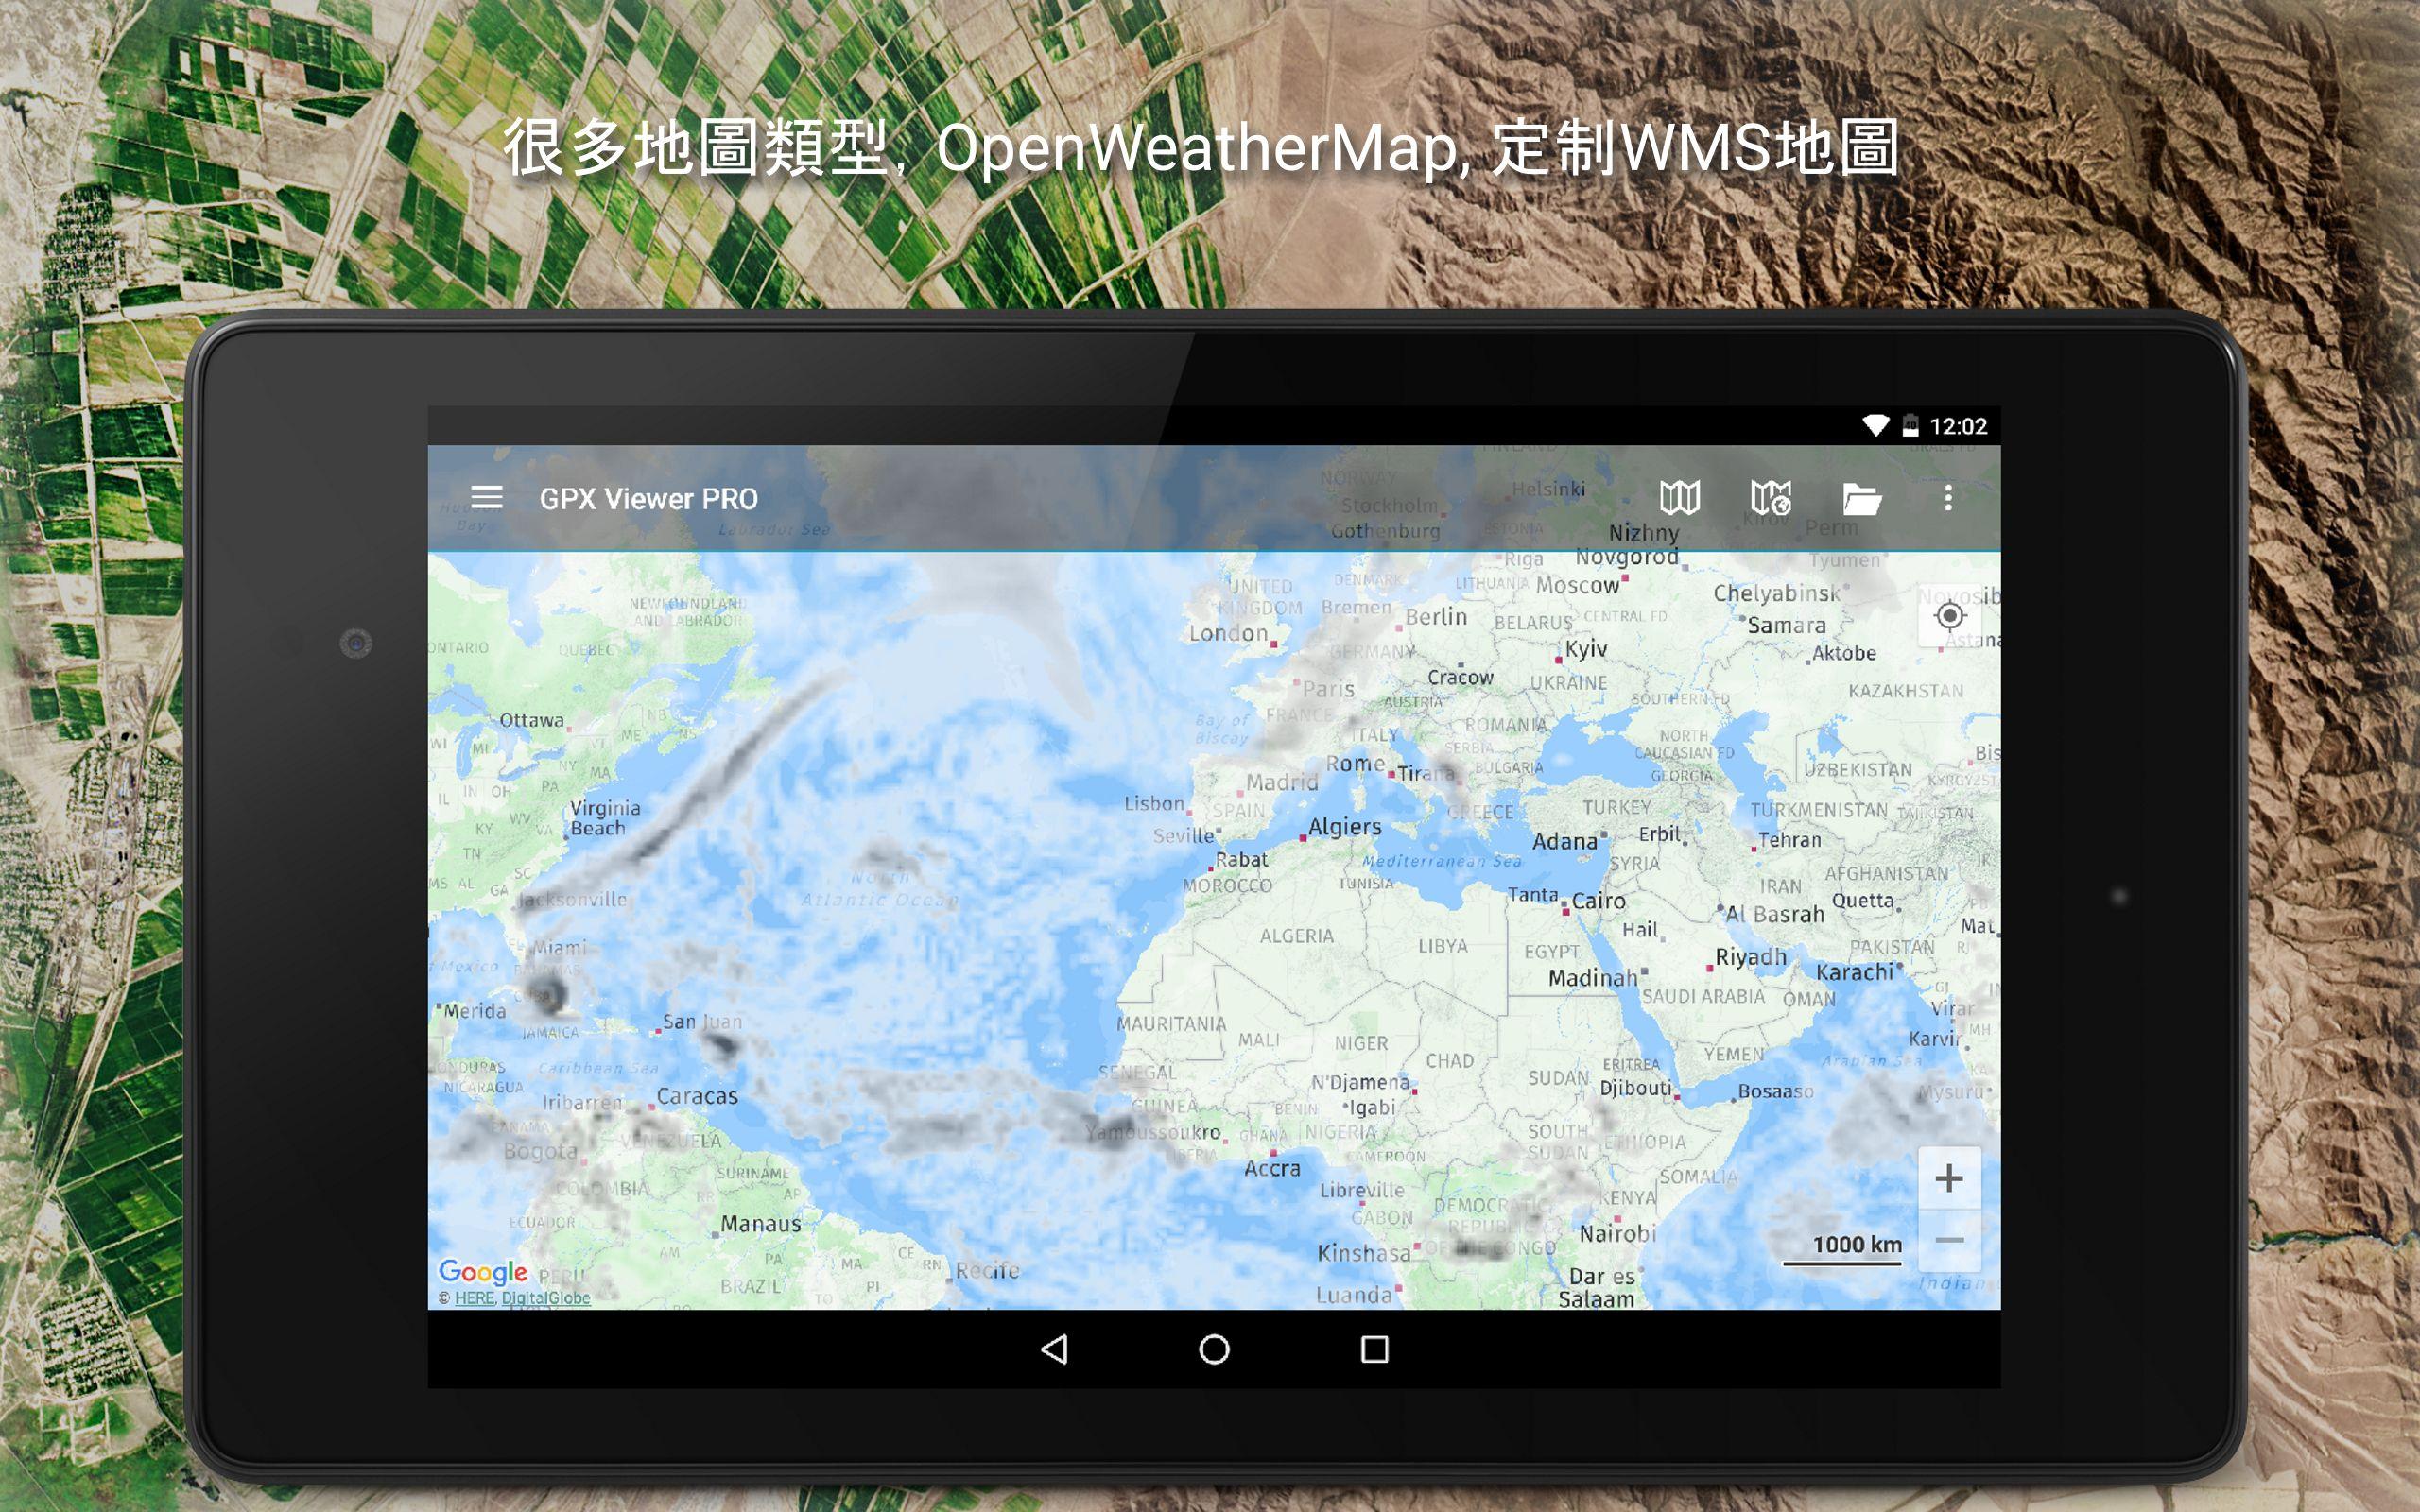The height and width of the screenshot is (1512, 2420).
Task: Open the three-dot overflow menu
Action: click(1948, 498)
